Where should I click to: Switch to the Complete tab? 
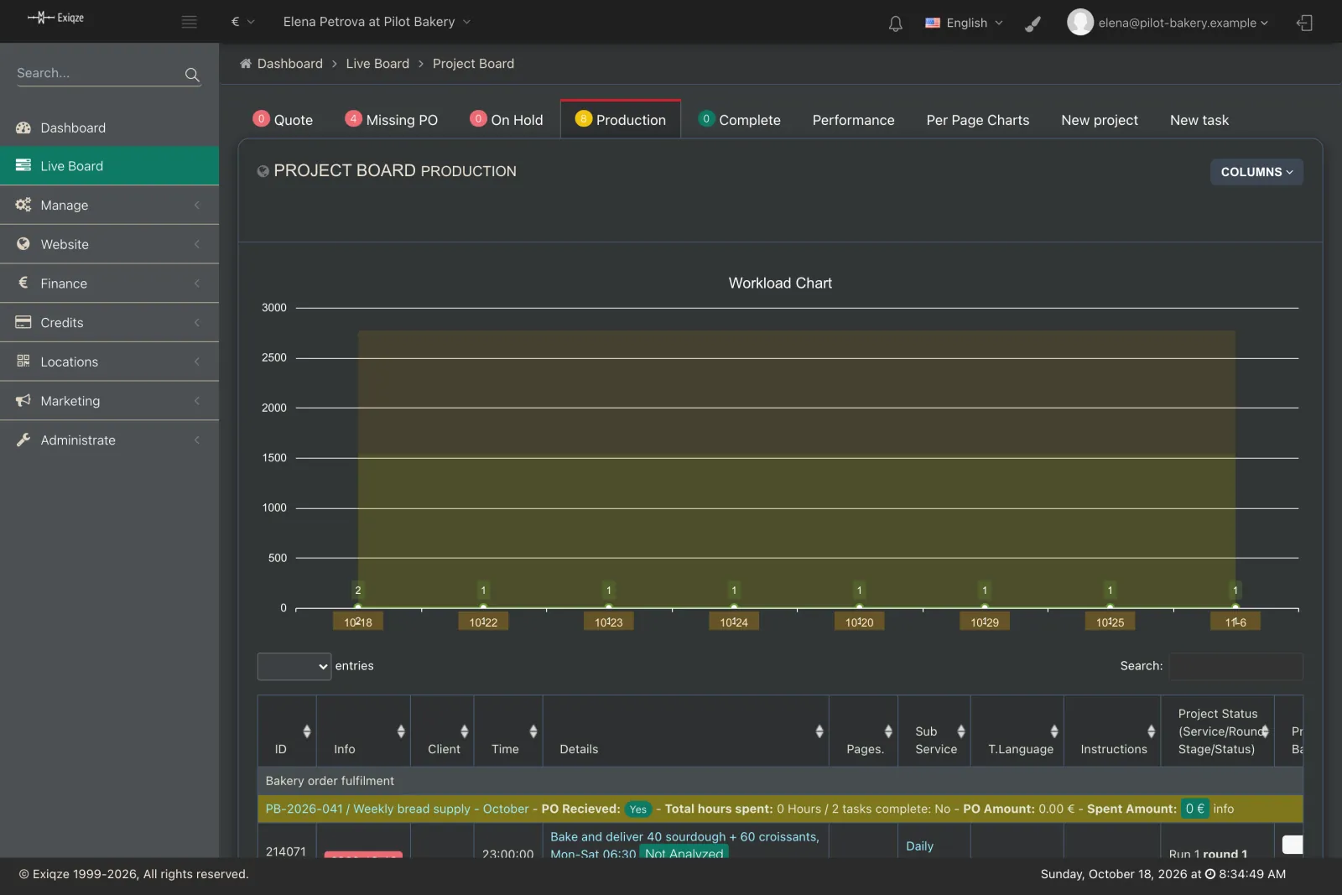coord(740,120)
